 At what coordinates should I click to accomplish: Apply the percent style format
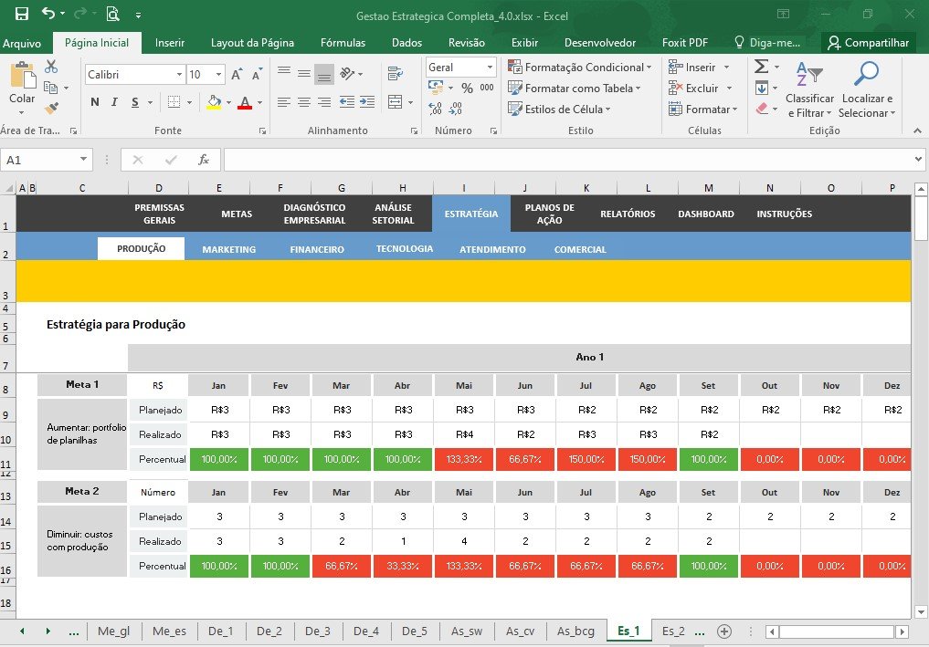pyautogui.click(x=467, y=89)
